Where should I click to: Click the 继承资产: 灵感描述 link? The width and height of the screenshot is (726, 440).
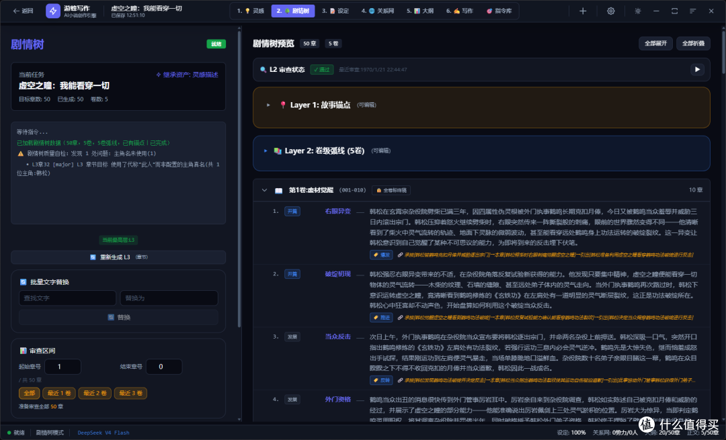point(187,75)
